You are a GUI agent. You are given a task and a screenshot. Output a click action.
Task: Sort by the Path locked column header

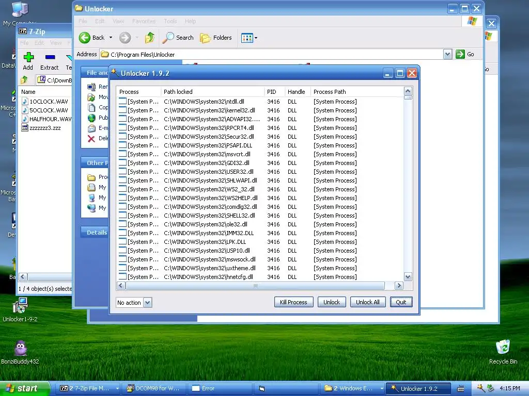(x=212, y=92)
